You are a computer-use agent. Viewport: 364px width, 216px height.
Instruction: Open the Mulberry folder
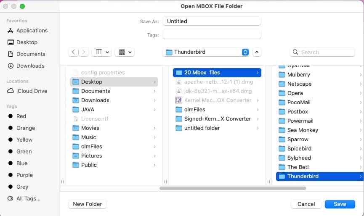click(x=320, y=75)
